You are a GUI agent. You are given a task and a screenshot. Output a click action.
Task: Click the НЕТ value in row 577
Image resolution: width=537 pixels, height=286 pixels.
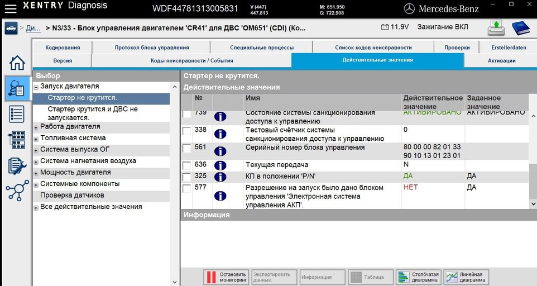click(x=411, y=187)
